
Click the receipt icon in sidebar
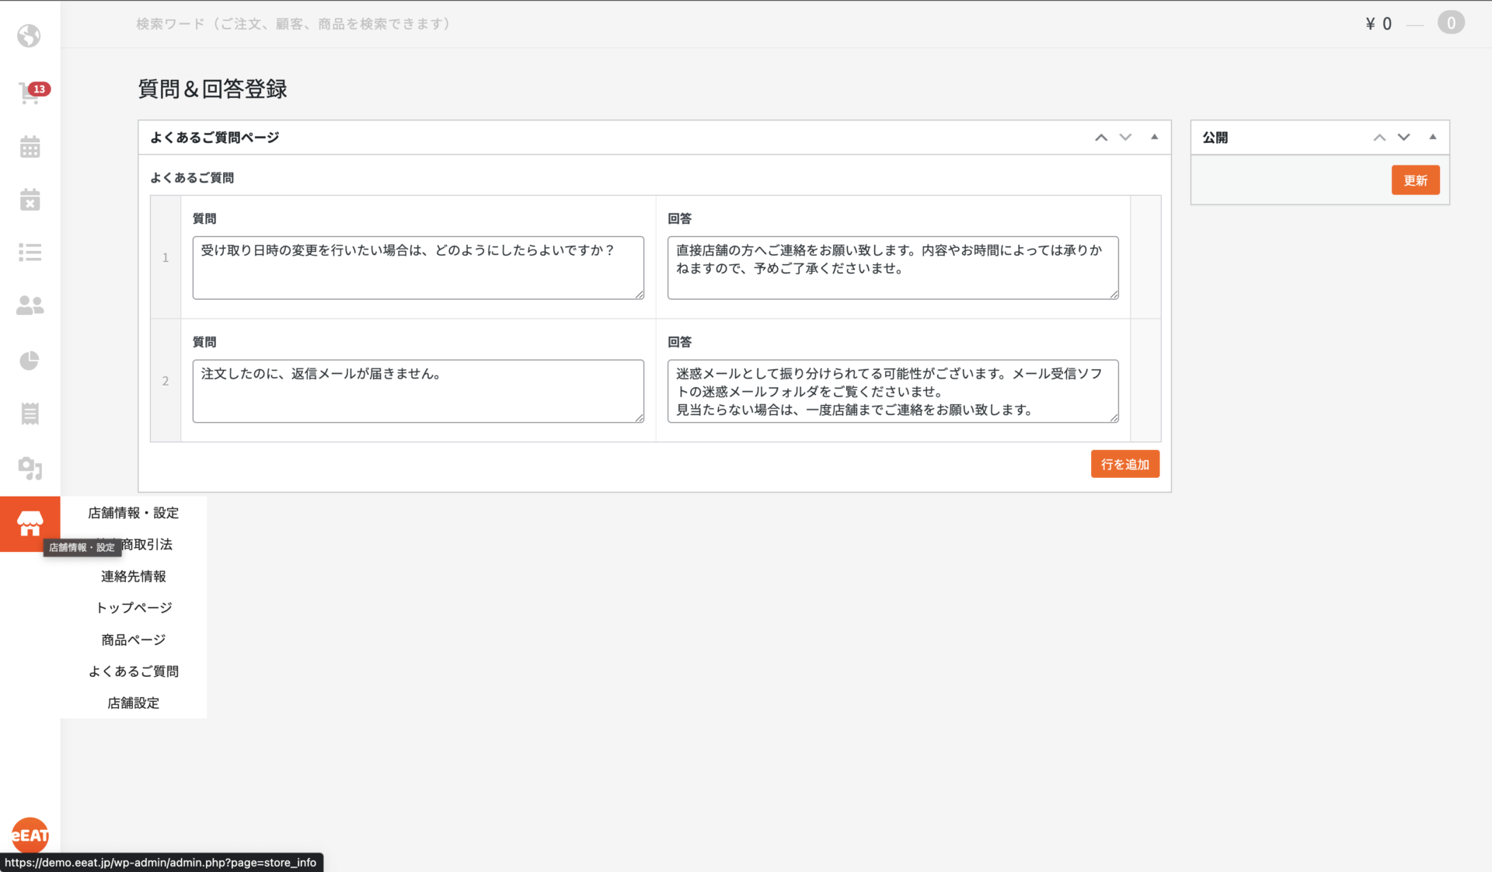pos(30,413)
